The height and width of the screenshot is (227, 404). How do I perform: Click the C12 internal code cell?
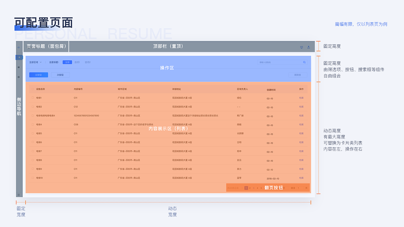[x=76, y=107]
